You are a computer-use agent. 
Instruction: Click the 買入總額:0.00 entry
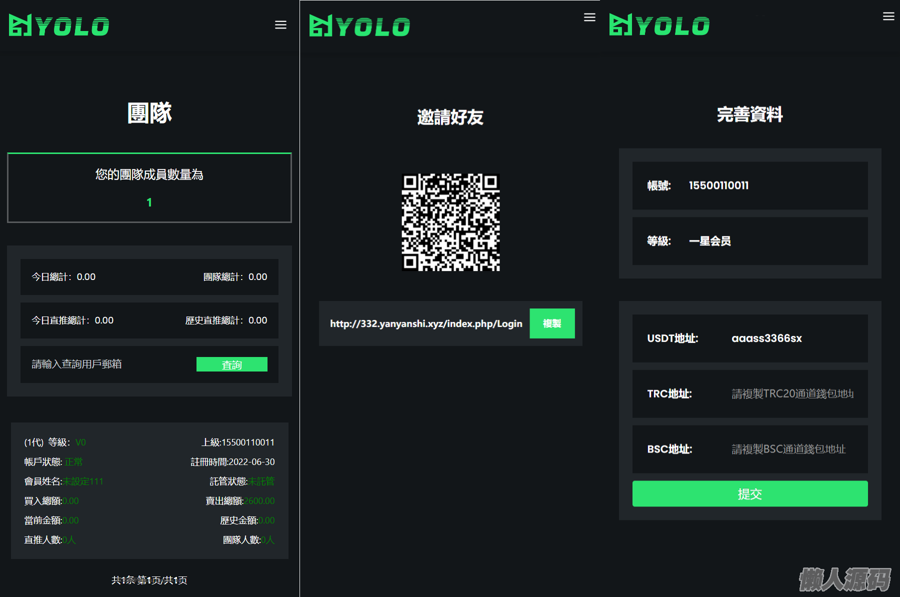(x=51, y=501)
